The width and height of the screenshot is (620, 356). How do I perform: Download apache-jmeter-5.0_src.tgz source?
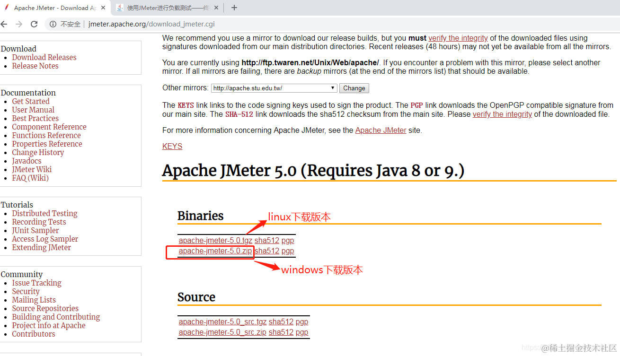click(222, 321)
